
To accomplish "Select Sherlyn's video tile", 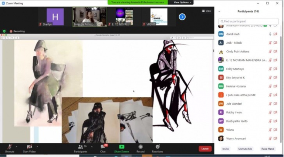I will (x=55, y=17).
